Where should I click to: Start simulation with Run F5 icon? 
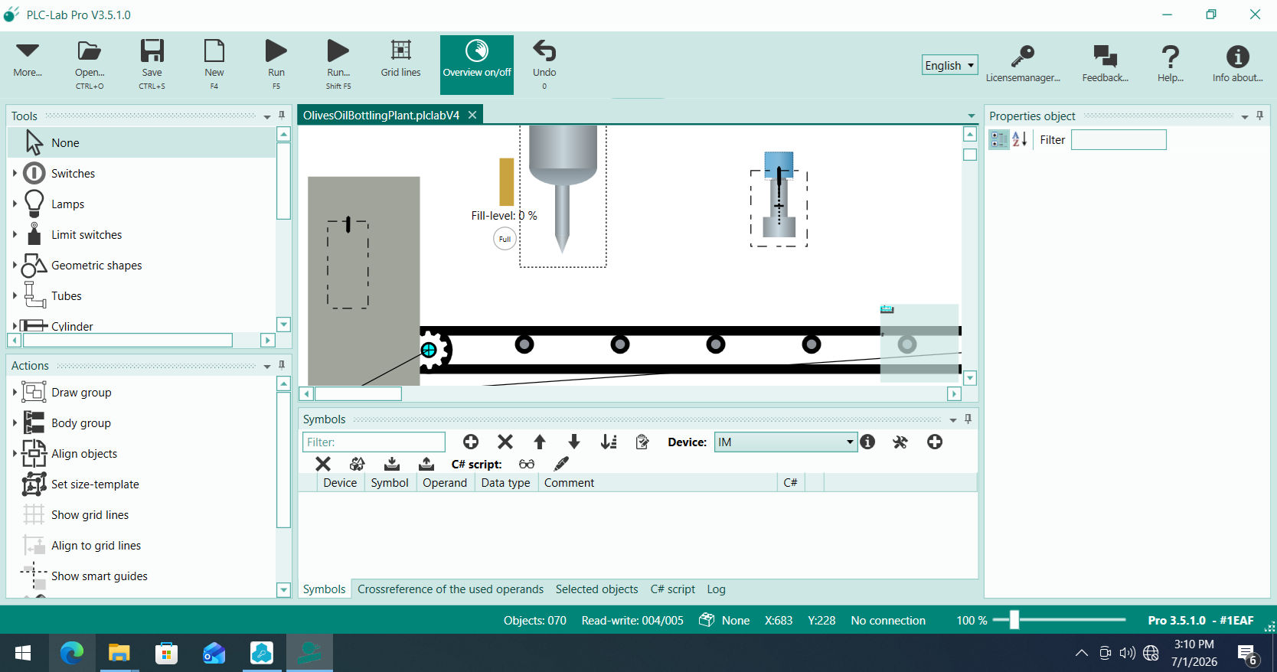pos(276,64)
